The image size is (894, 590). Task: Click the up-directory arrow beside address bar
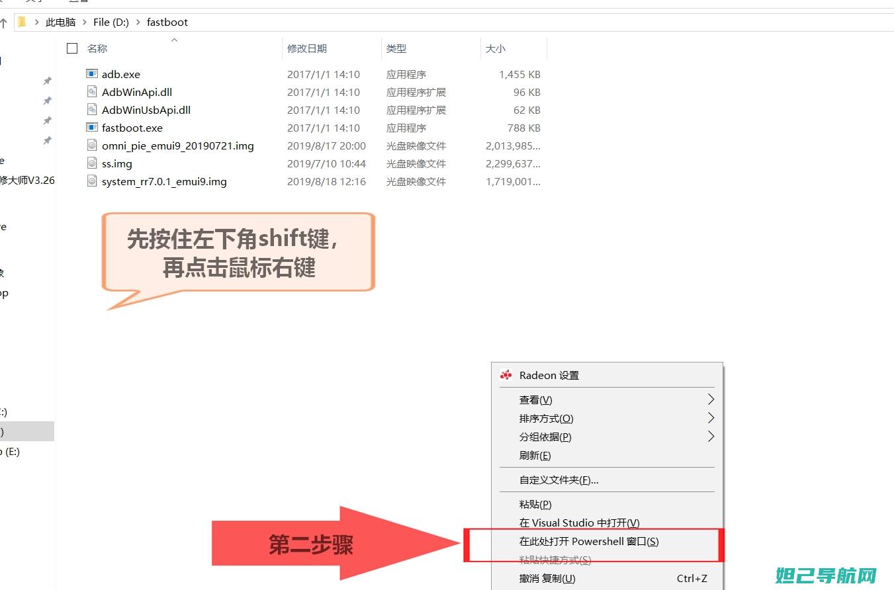tap(3, 22)
